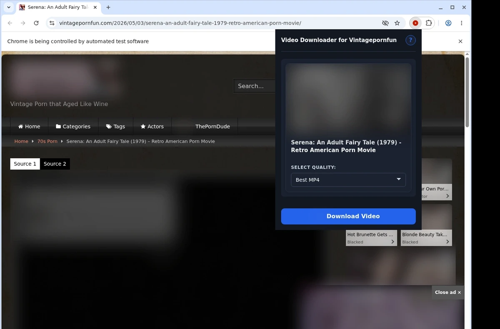This screenshot has width=500, height=329.
Task: Open the Actors menu item
Action: pos(152,127)
